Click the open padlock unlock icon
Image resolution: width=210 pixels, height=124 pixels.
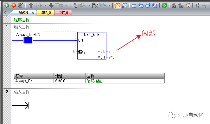pyautogui.click(x=181, y=6)
